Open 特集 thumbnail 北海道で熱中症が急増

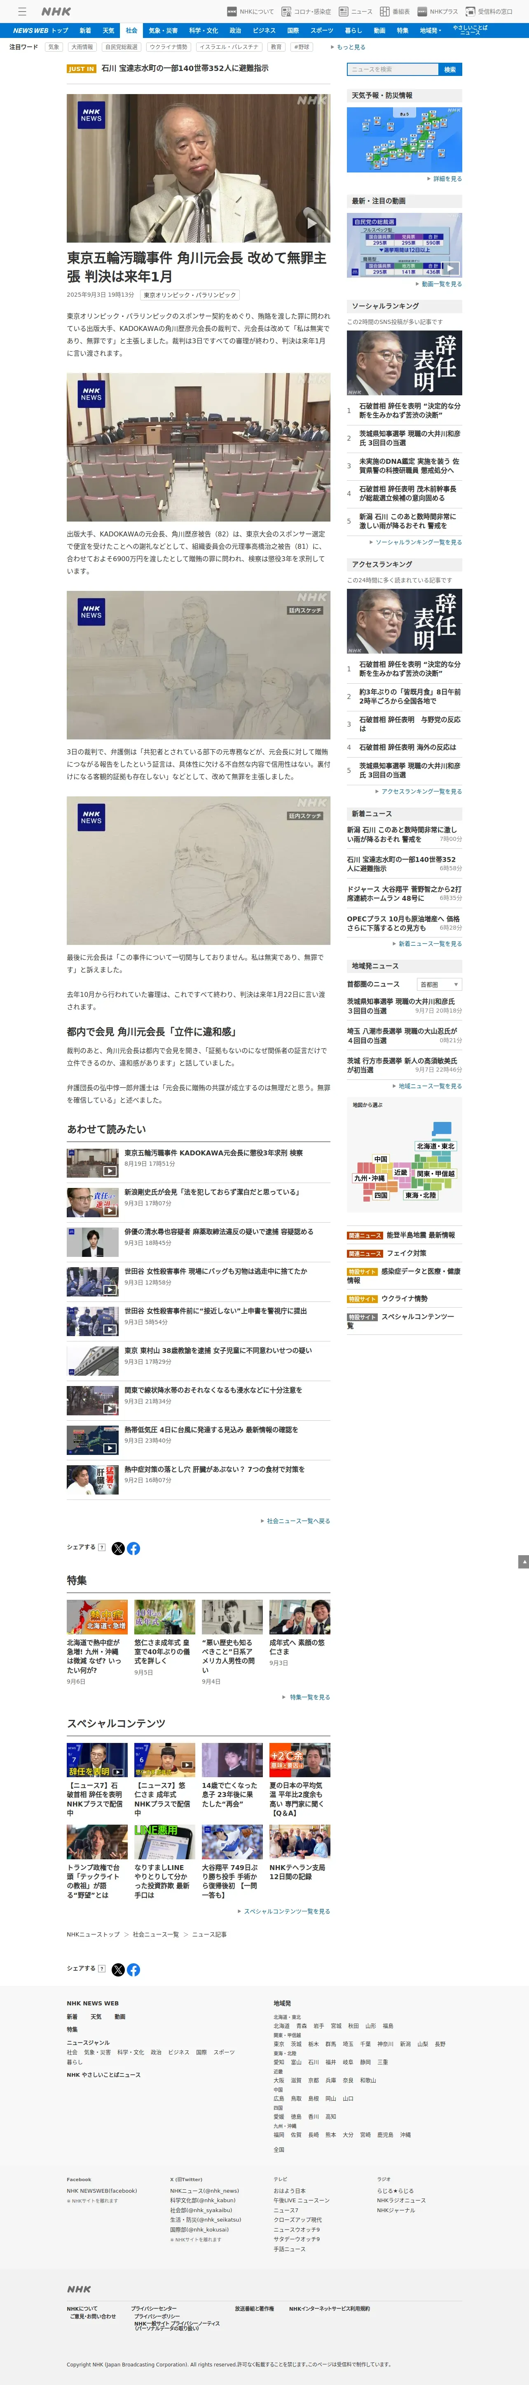(x=97, y=1617)
